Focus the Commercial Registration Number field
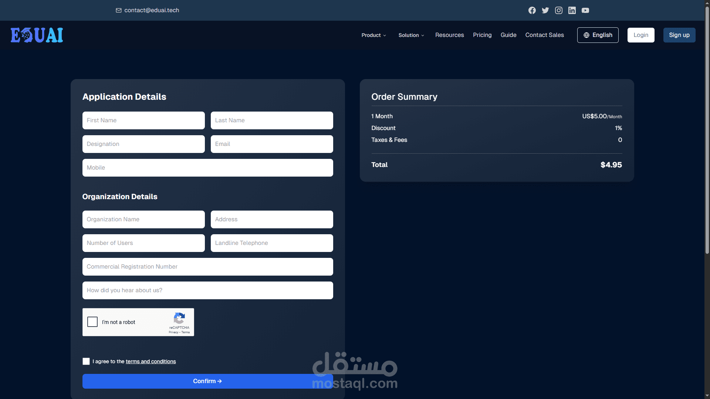This screenshot has height=399, width=710. (207, 267)
